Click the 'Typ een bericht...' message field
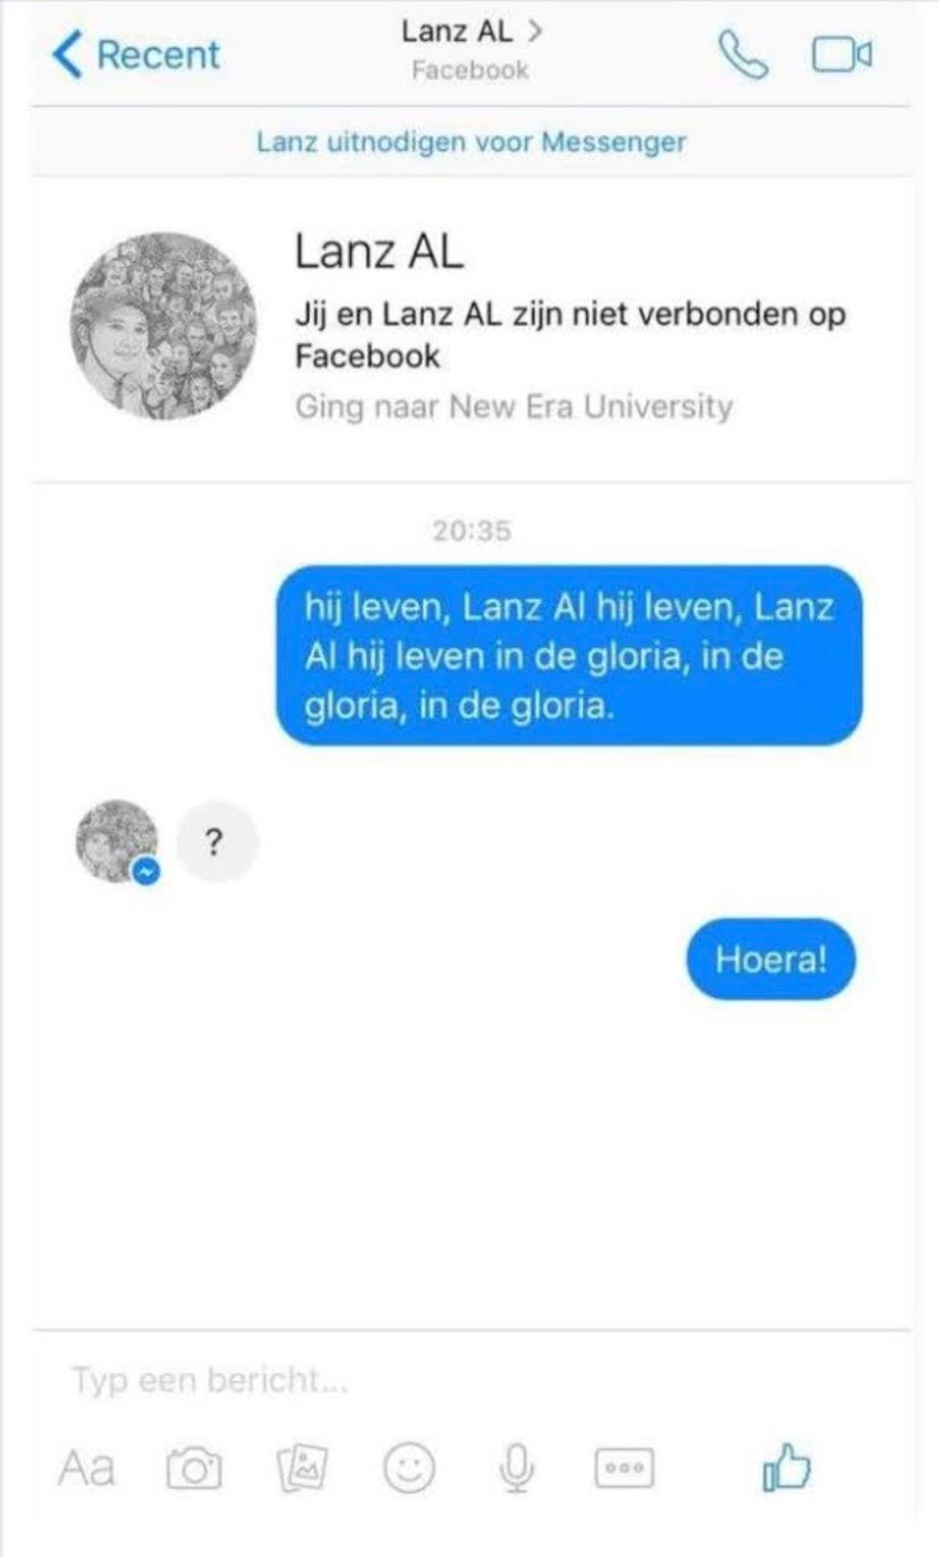This screenshot has width=939, height=1557. pos(469,1381)
